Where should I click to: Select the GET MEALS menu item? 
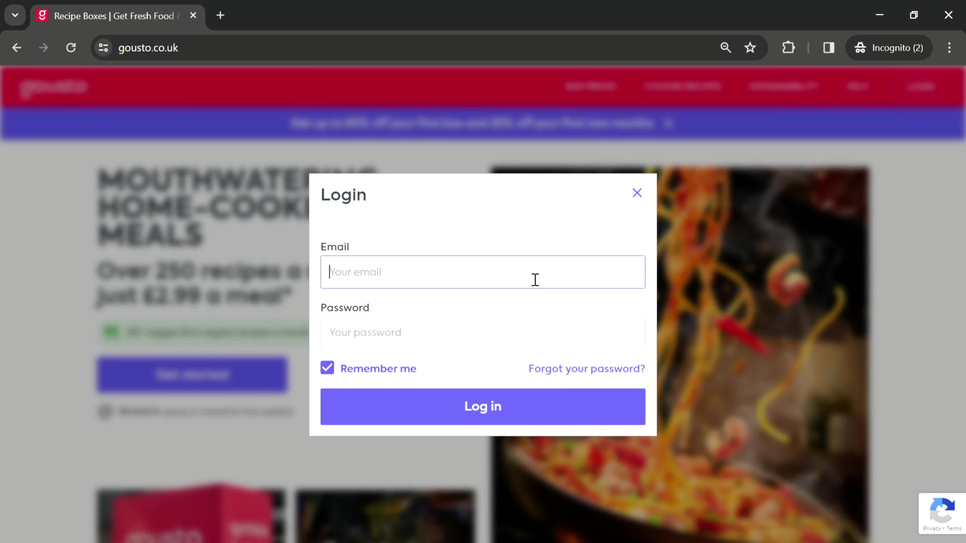[590, 87]
